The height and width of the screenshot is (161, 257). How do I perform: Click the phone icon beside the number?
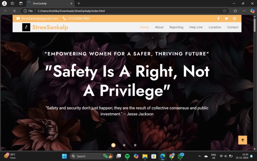64,19
